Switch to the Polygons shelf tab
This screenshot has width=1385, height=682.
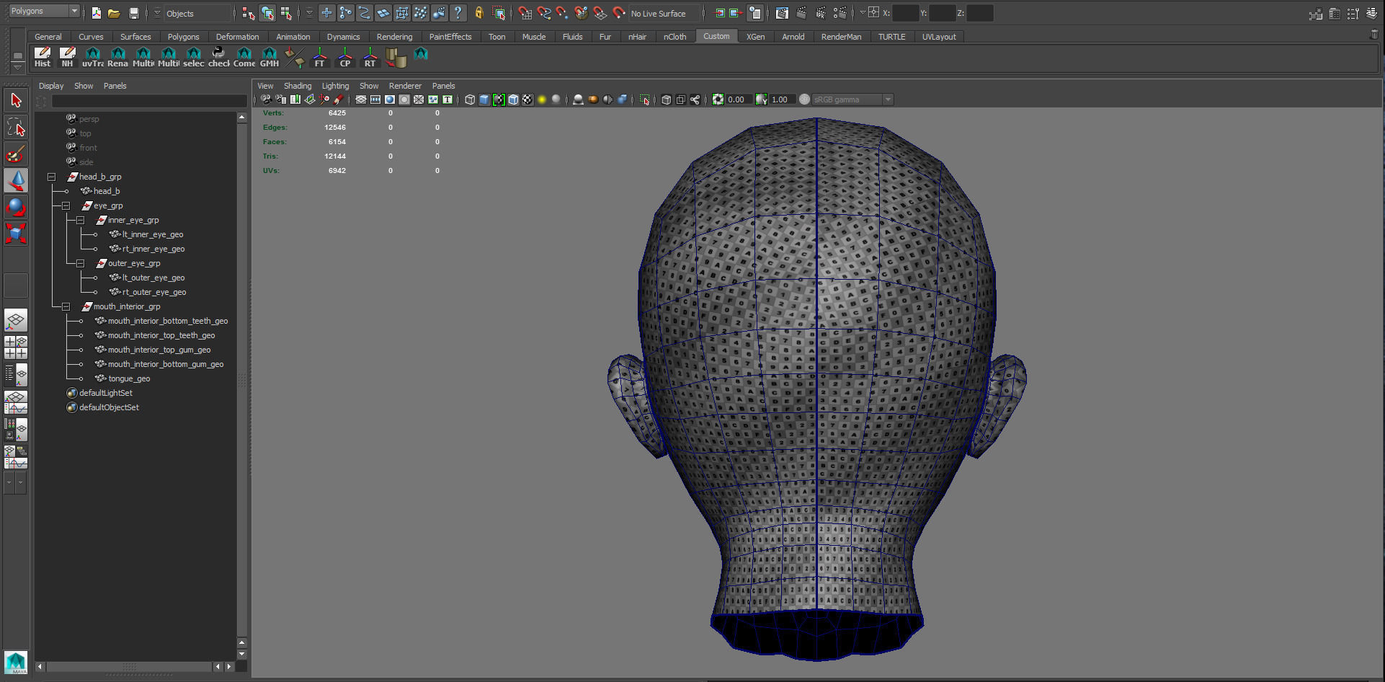coord(183,37)
